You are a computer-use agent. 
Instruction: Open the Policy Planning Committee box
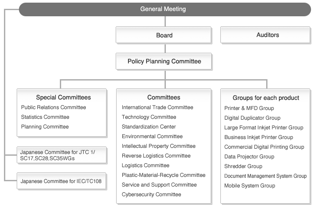164,61
